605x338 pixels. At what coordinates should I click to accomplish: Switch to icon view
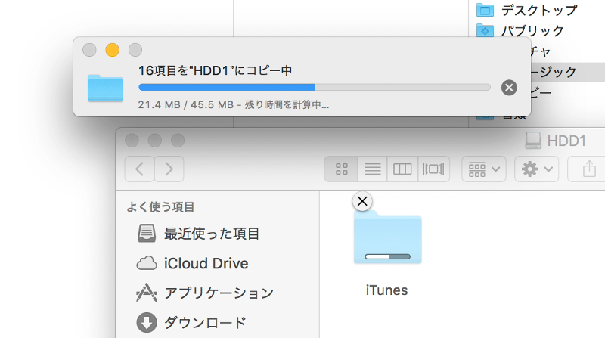[x=341, y=169]
